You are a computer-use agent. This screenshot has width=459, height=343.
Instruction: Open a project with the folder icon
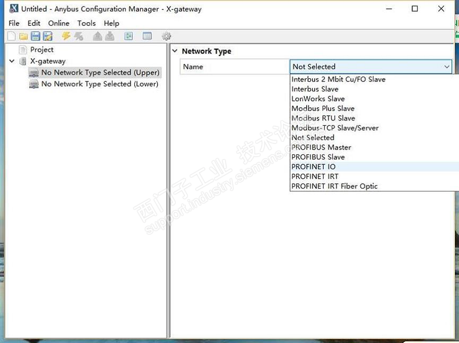click(23, 36)
